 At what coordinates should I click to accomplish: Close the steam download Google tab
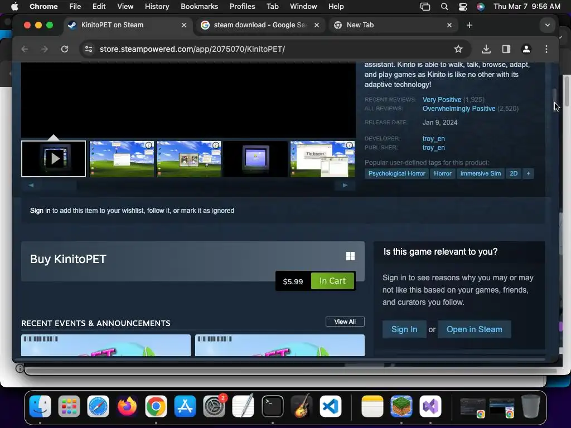point(317,25)
